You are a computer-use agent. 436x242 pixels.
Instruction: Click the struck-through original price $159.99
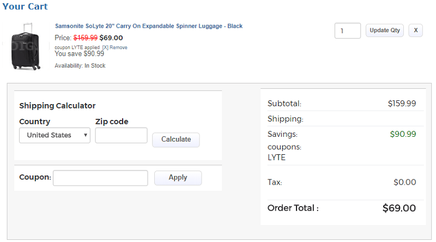coord(86,38)
